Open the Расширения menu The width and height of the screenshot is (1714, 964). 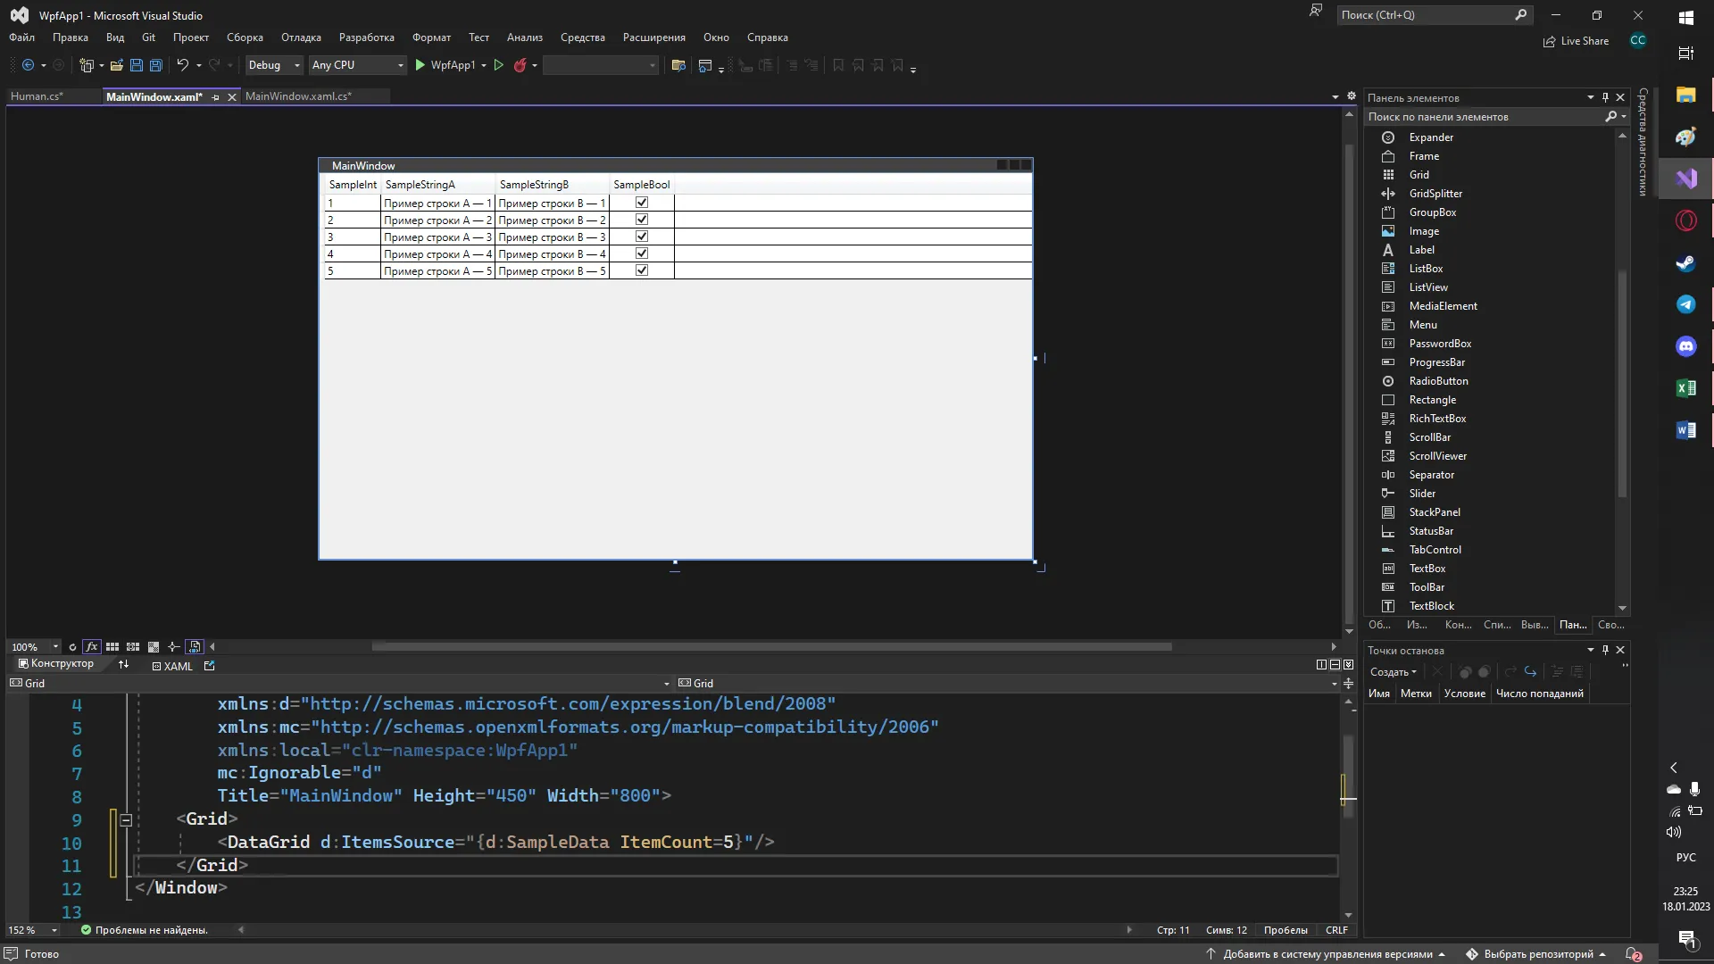point(654,37)
